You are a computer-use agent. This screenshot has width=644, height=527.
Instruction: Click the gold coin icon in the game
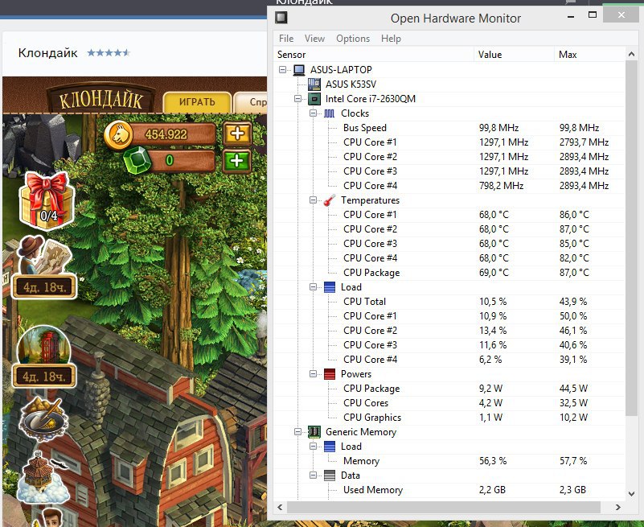118,134
